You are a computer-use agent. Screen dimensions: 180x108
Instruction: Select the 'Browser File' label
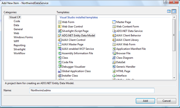(123, 53)
